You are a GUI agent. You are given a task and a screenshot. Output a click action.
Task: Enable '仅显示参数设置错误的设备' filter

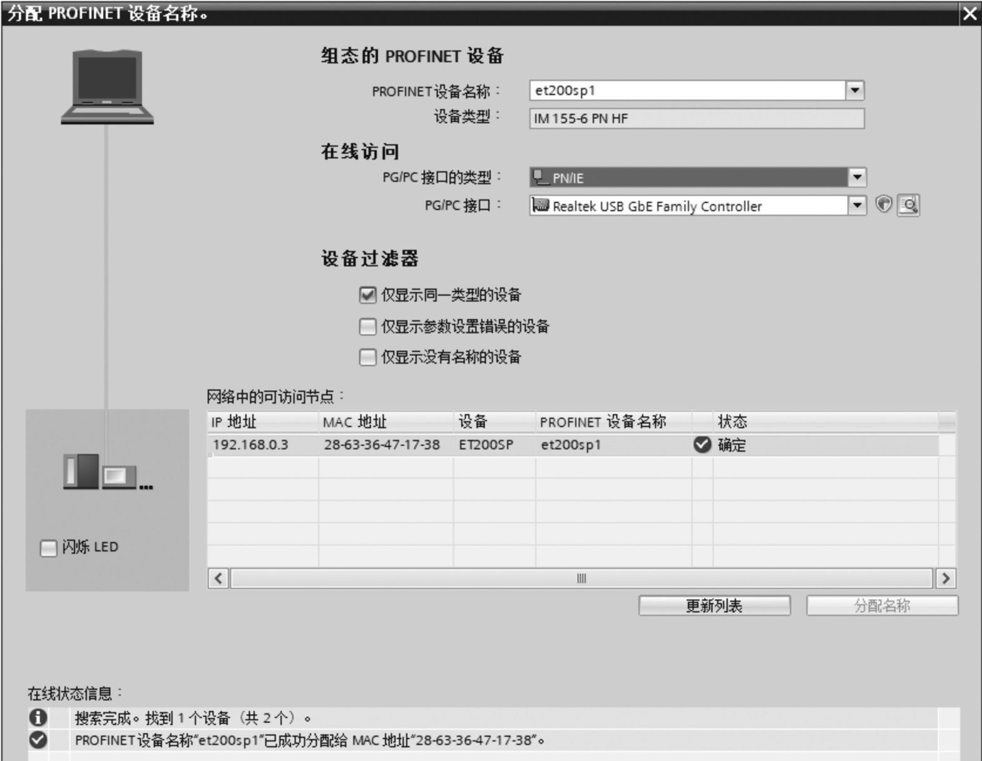tap(367, 326)
